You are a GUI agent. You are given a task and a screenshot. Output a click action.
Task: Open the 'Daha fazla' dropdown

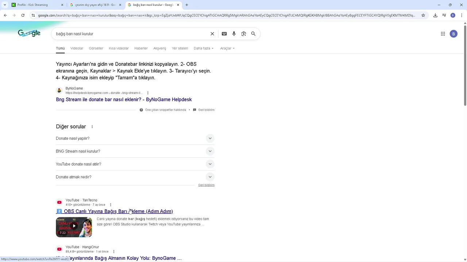[x=204, y=48]
